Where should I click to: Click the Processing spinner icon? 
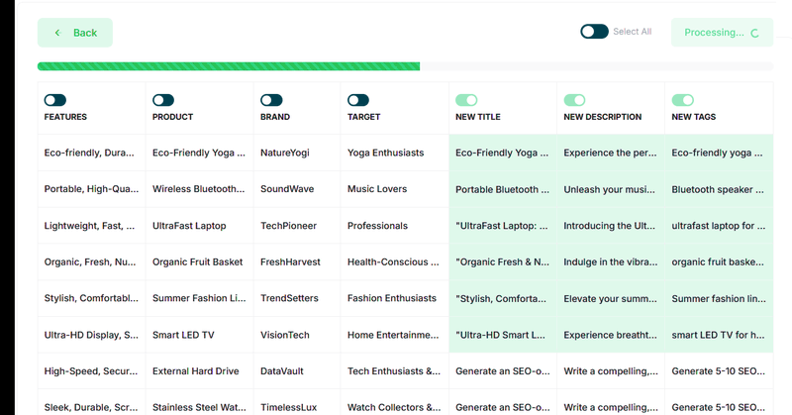coord(755,33)
